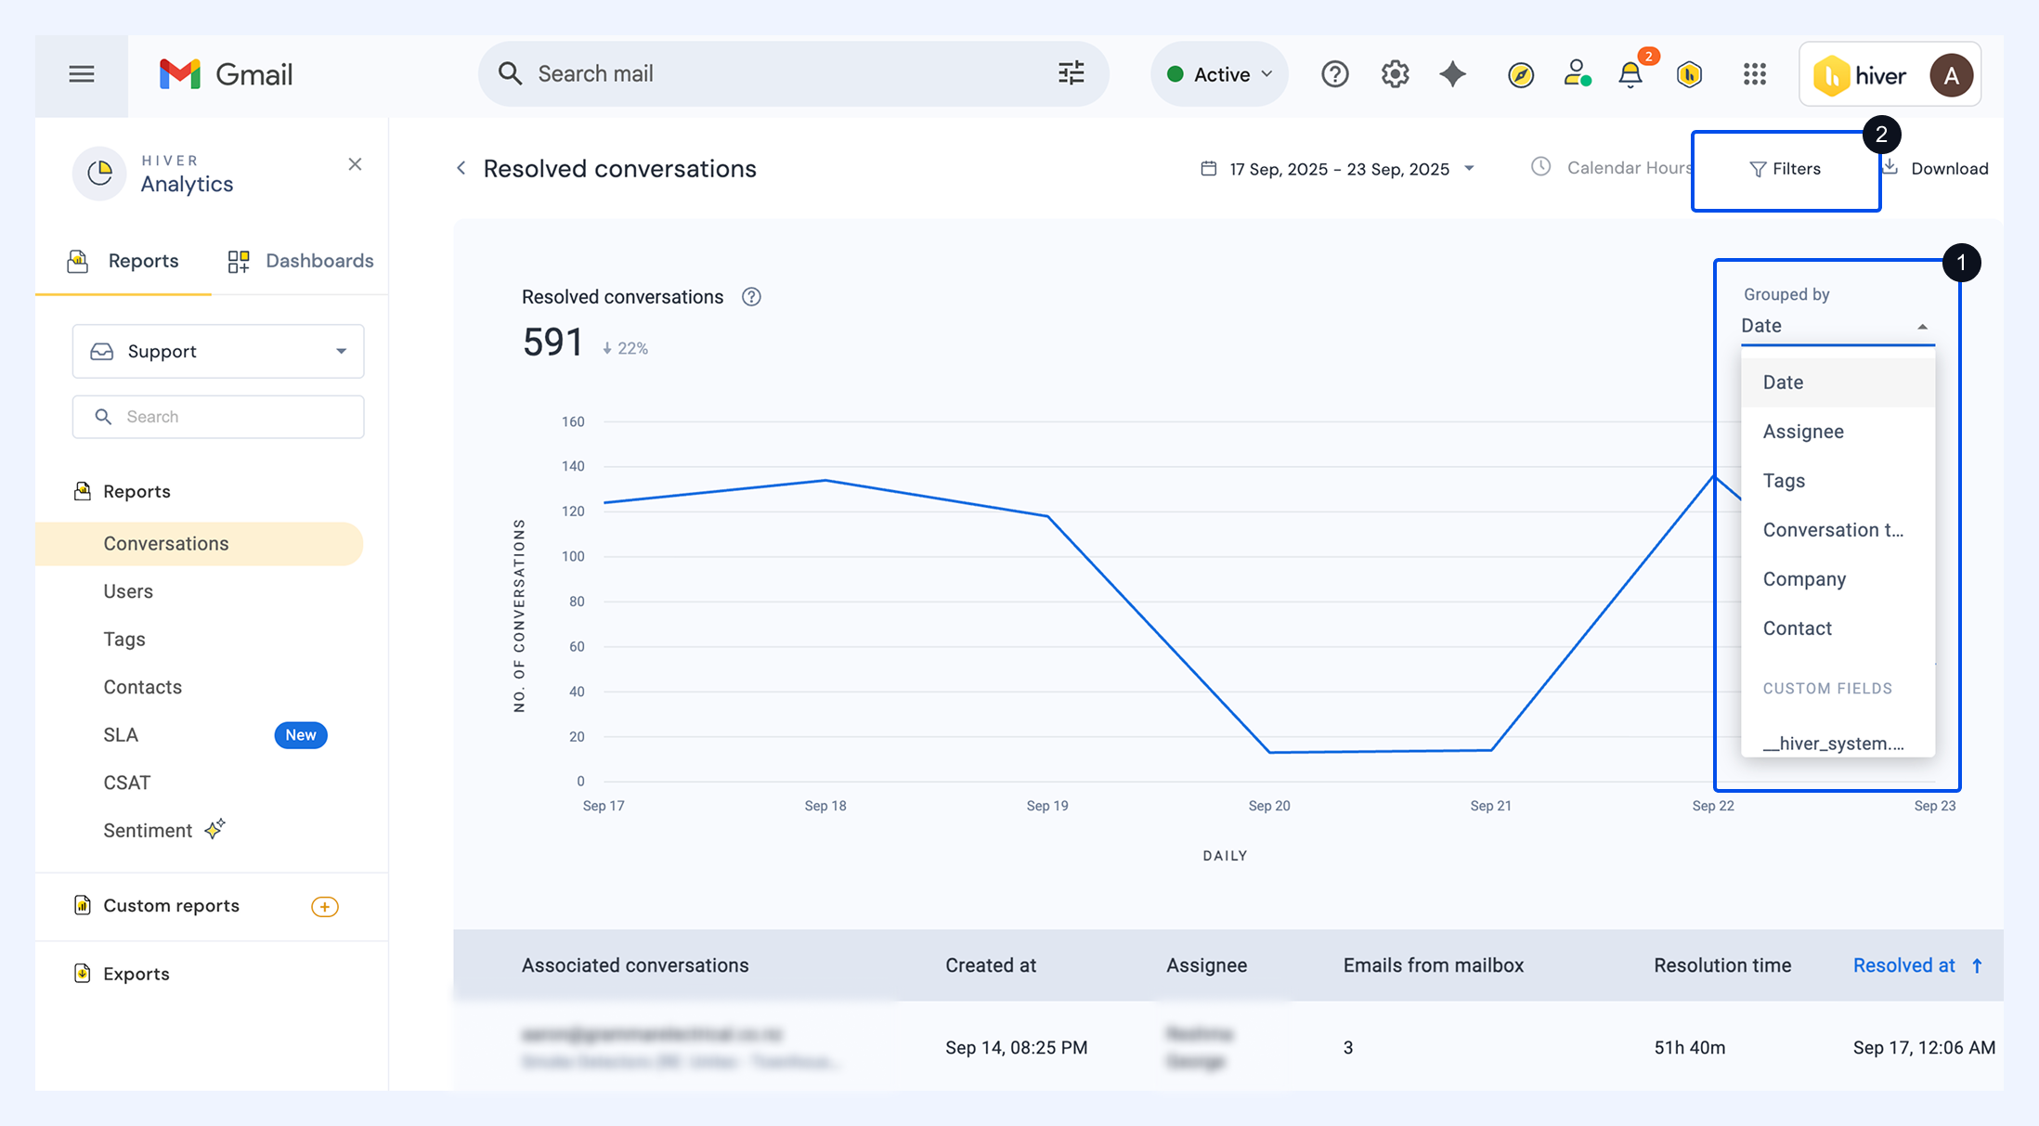Expand the Active status dropdown
Image resolution: width=2039 pixels, height=1126 pixels.
1219,74
